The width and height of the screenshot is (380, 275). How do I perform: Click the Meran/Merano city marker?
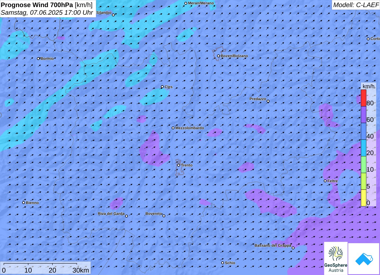point(186,3)
